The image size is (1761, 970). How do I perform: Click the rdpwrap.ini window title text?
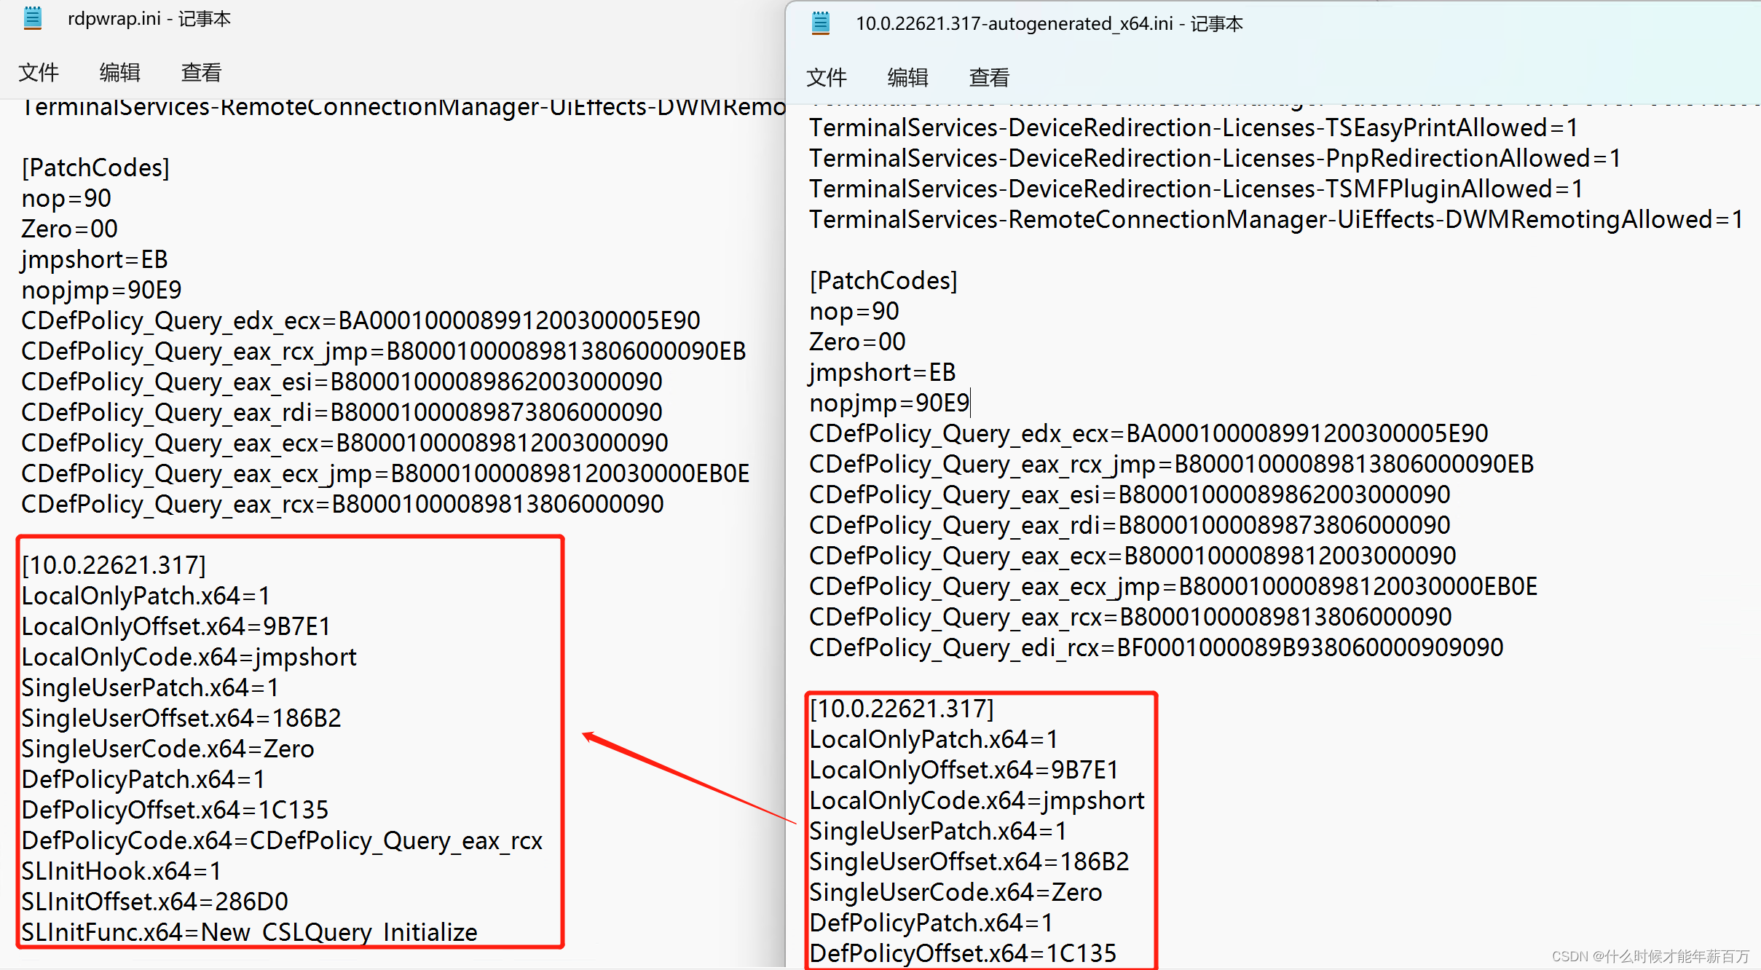149,18
